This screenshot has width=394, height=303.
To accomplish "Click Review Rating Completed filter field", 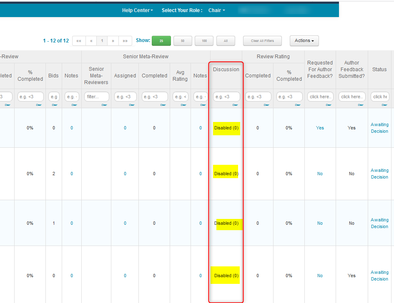I will coord(258,97).
